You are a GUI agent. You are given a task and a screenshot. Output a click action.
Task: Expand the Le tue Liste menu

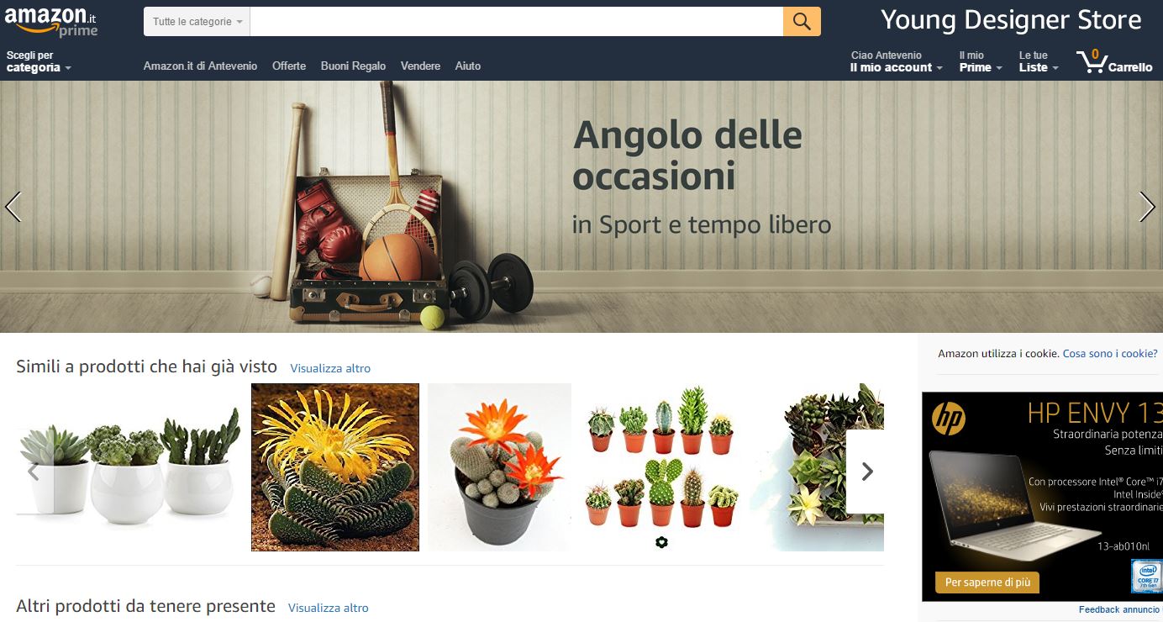click(1039, 61)
